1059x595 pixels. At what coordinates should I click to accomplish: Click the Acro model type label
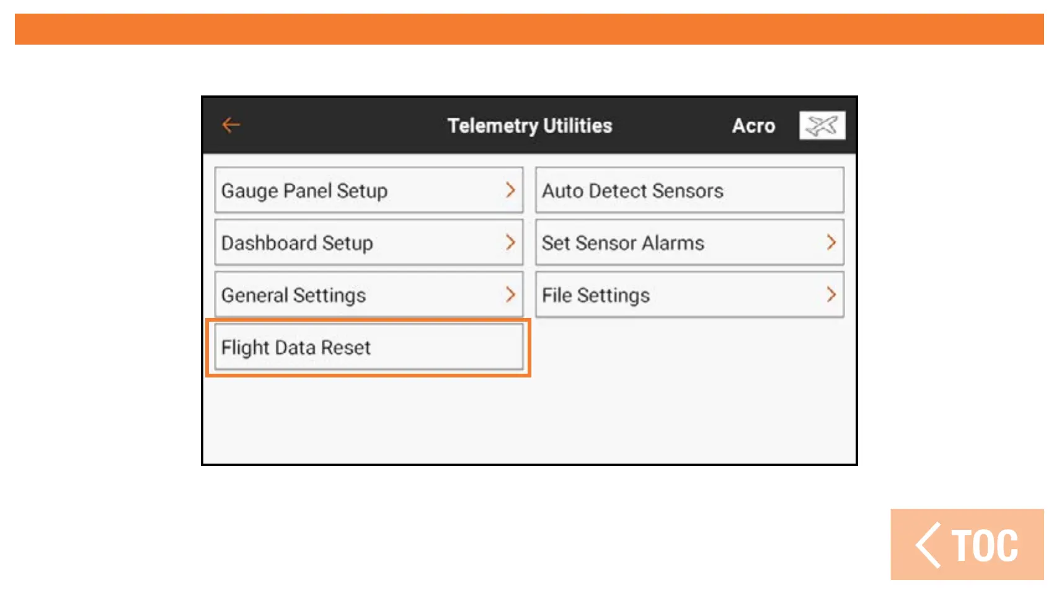(753, 126)
